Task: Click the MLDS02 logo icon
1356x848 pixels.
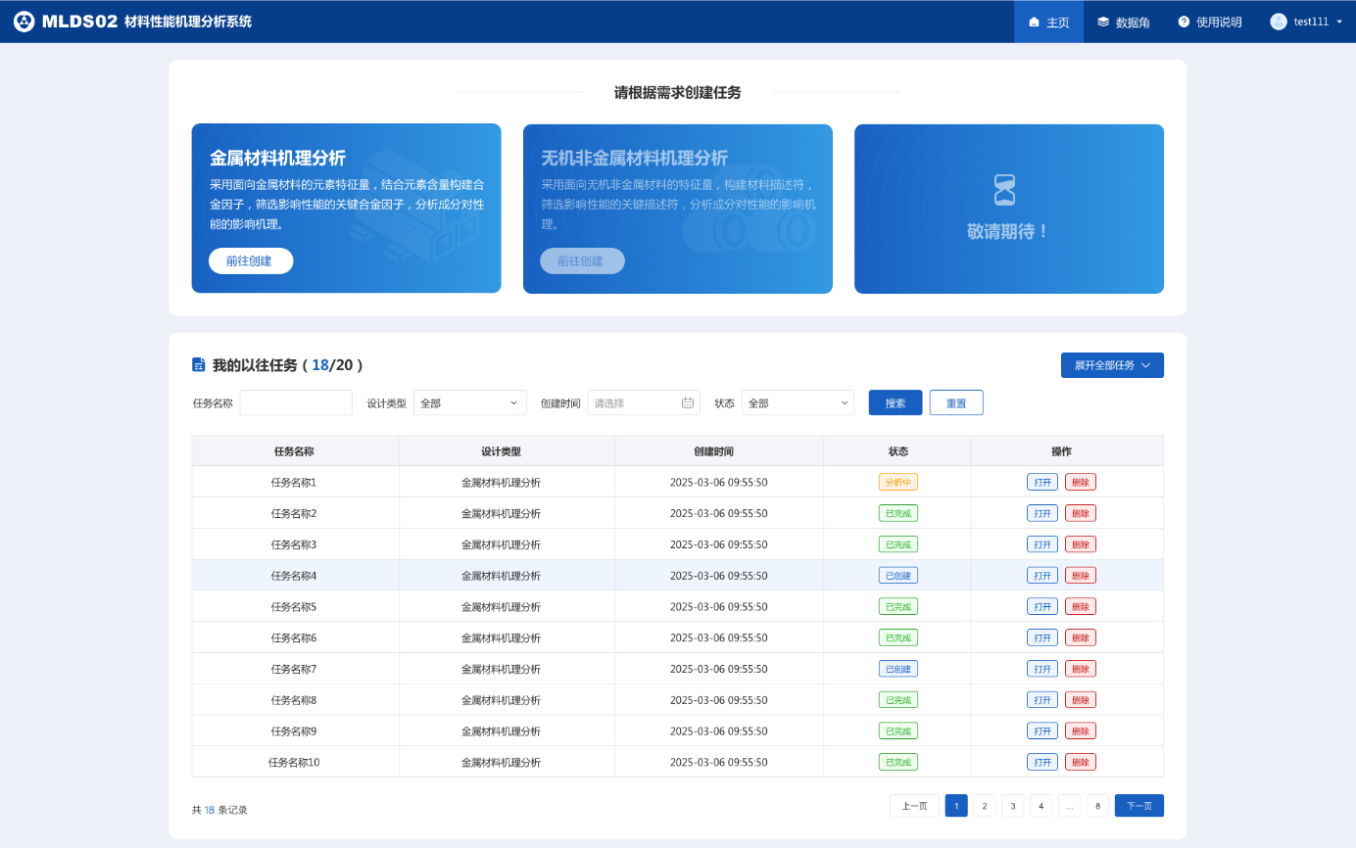Action: tap(24, 22)
